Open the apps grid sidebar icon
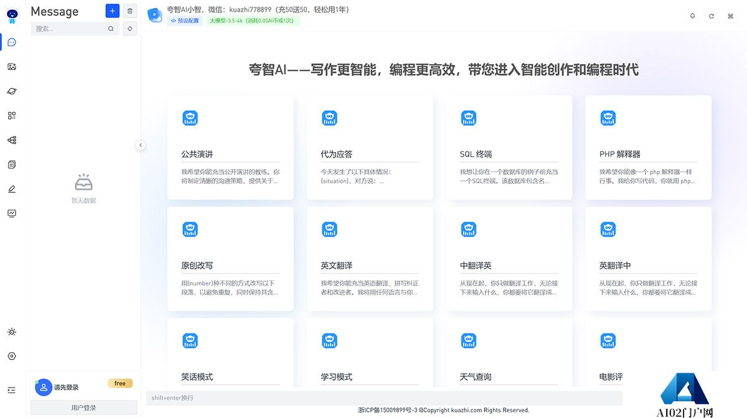Screen dimensions: 747x418 tap(12, 116)
